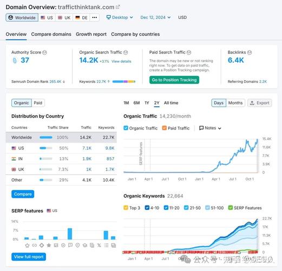Screen dimensions: 282x271
Task: Click the Organic Search Traffic info icon
Action: point(126,53)
